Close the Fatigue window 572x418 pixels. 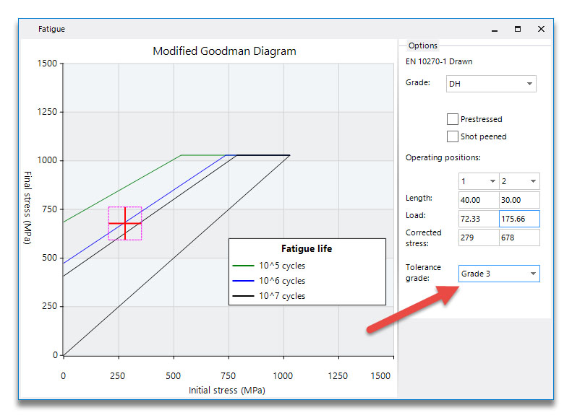point(541,29)
